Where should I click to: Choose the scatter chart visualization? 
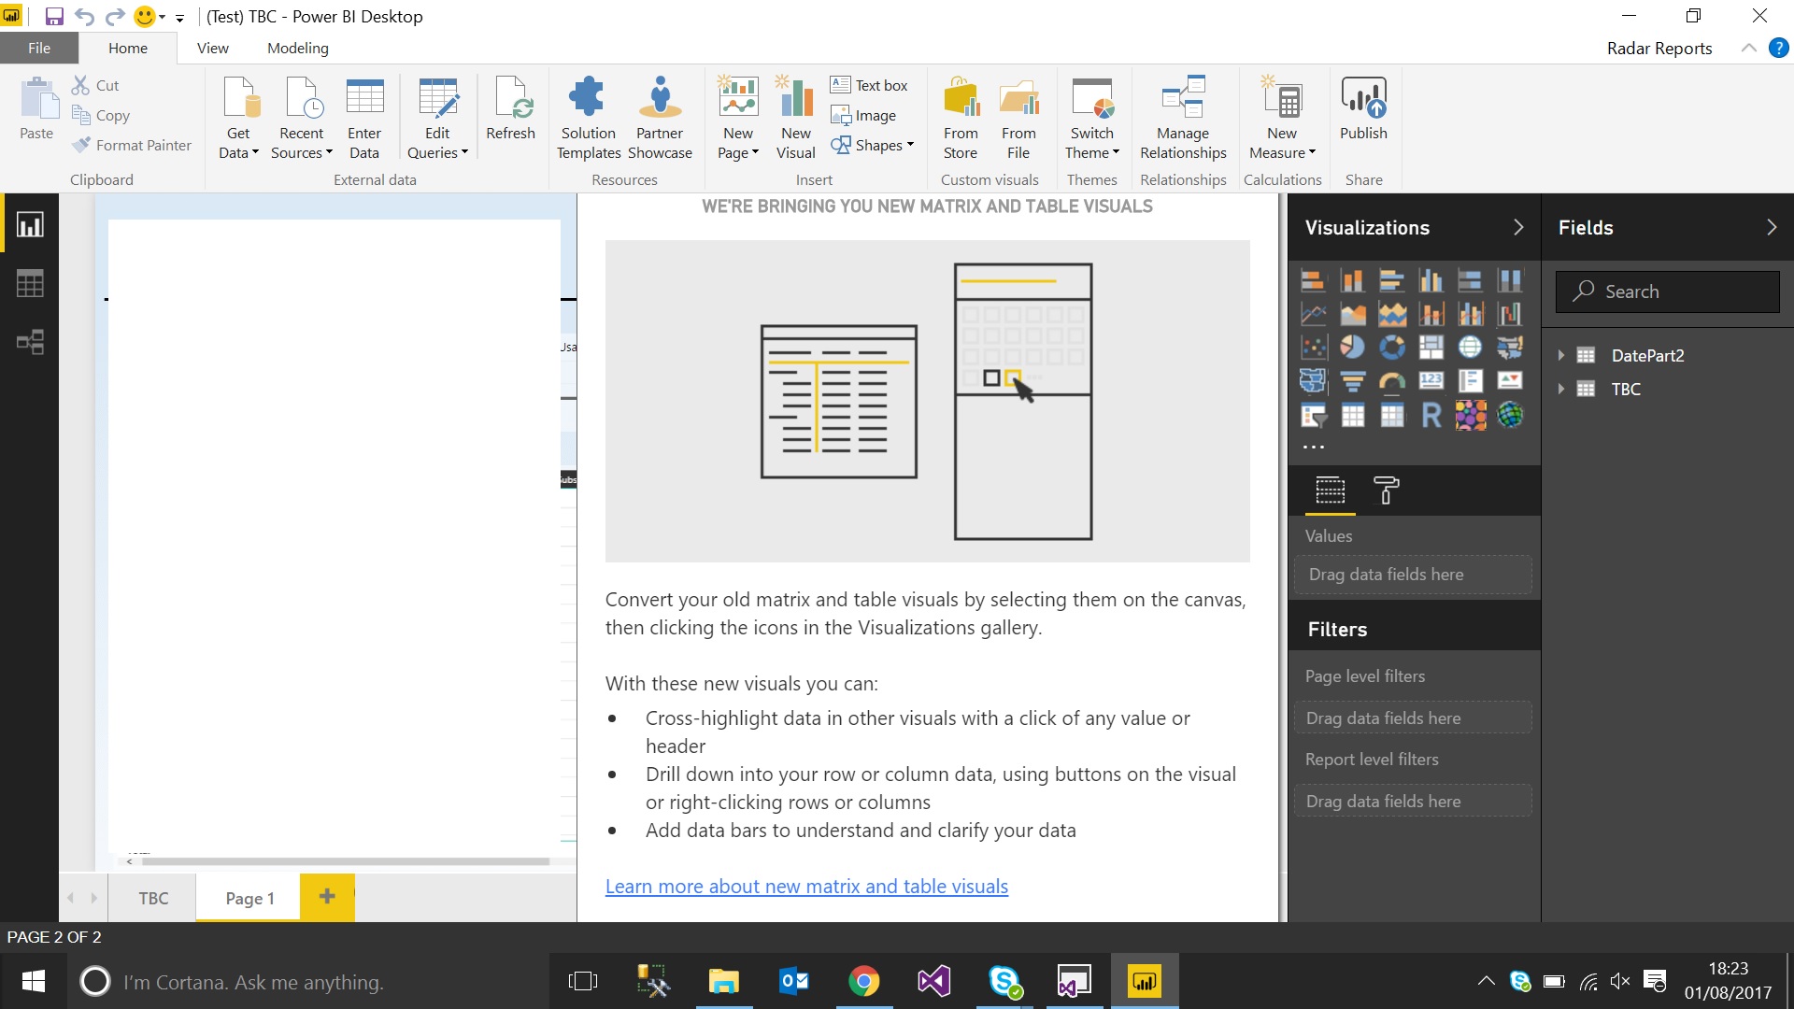point(1313,348)
